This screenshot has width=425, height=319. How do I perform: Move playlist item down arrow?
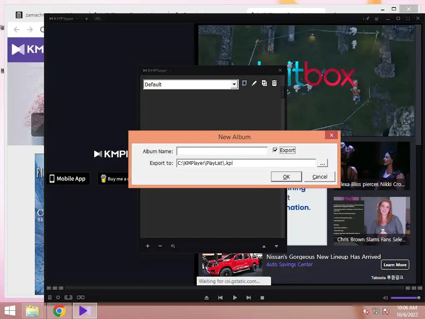pyautogui.click(x=276, y=246)
